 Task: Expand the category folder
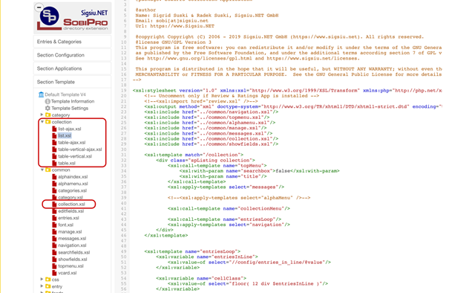click(x=42, y=115)
